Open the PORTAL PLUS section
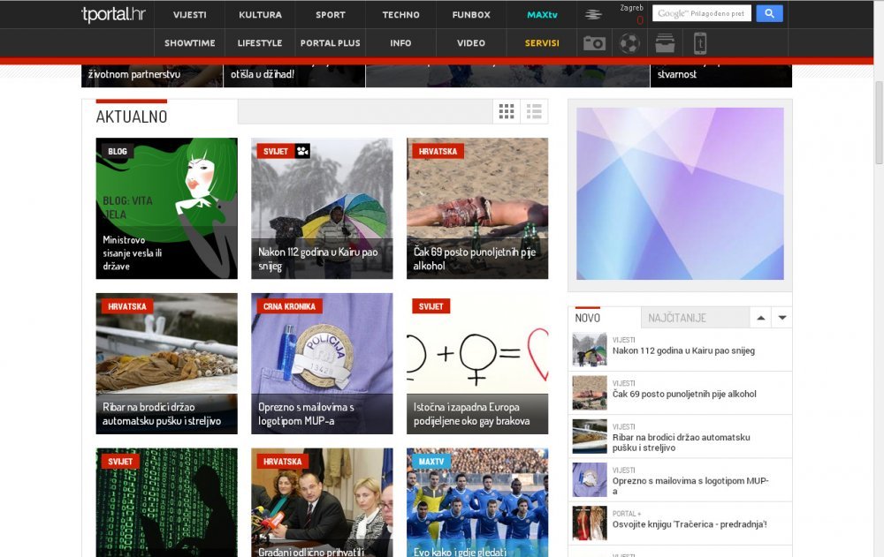 tap(331, 42)
